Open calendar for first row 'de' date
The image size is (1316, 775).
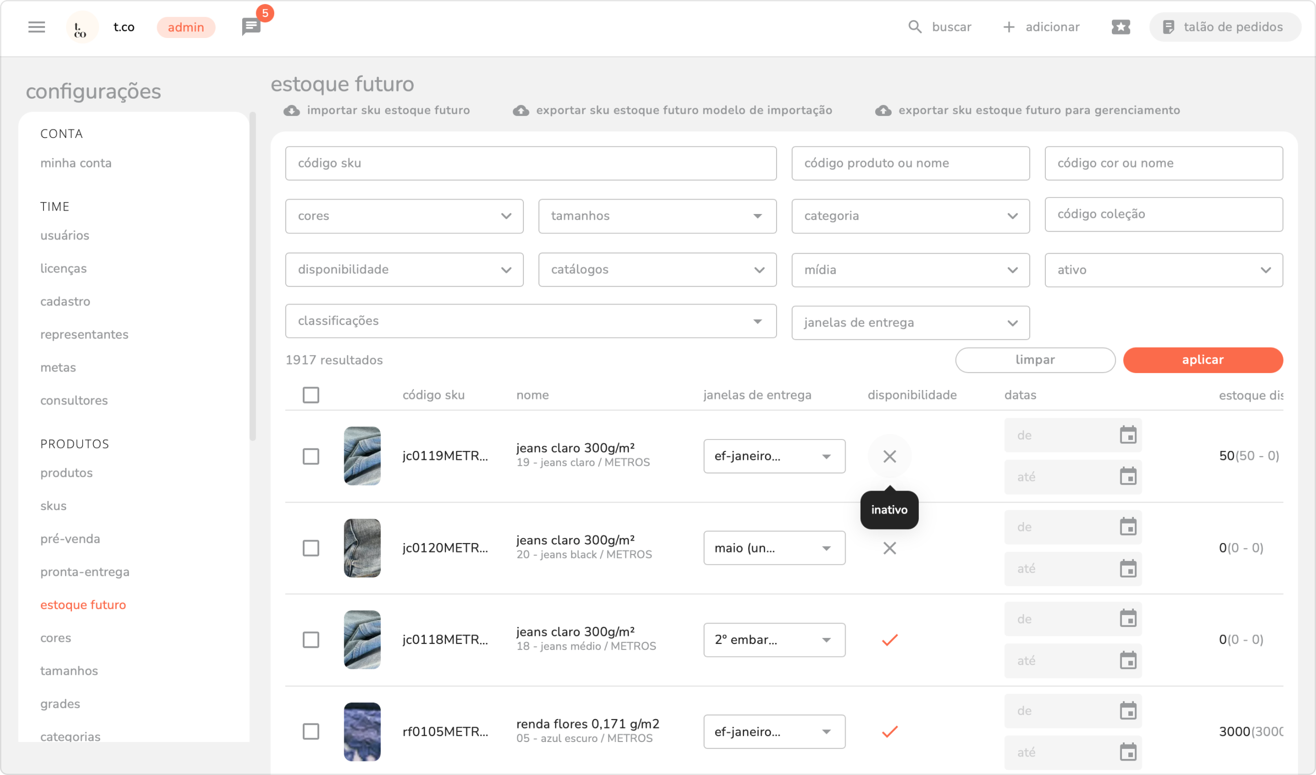(x=1128, y=435)
